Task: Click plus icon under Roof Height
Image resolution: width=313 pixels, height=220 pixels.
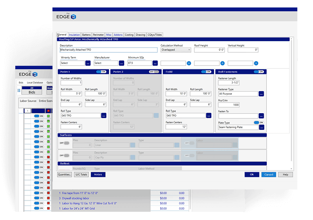Action: (222, 63)
